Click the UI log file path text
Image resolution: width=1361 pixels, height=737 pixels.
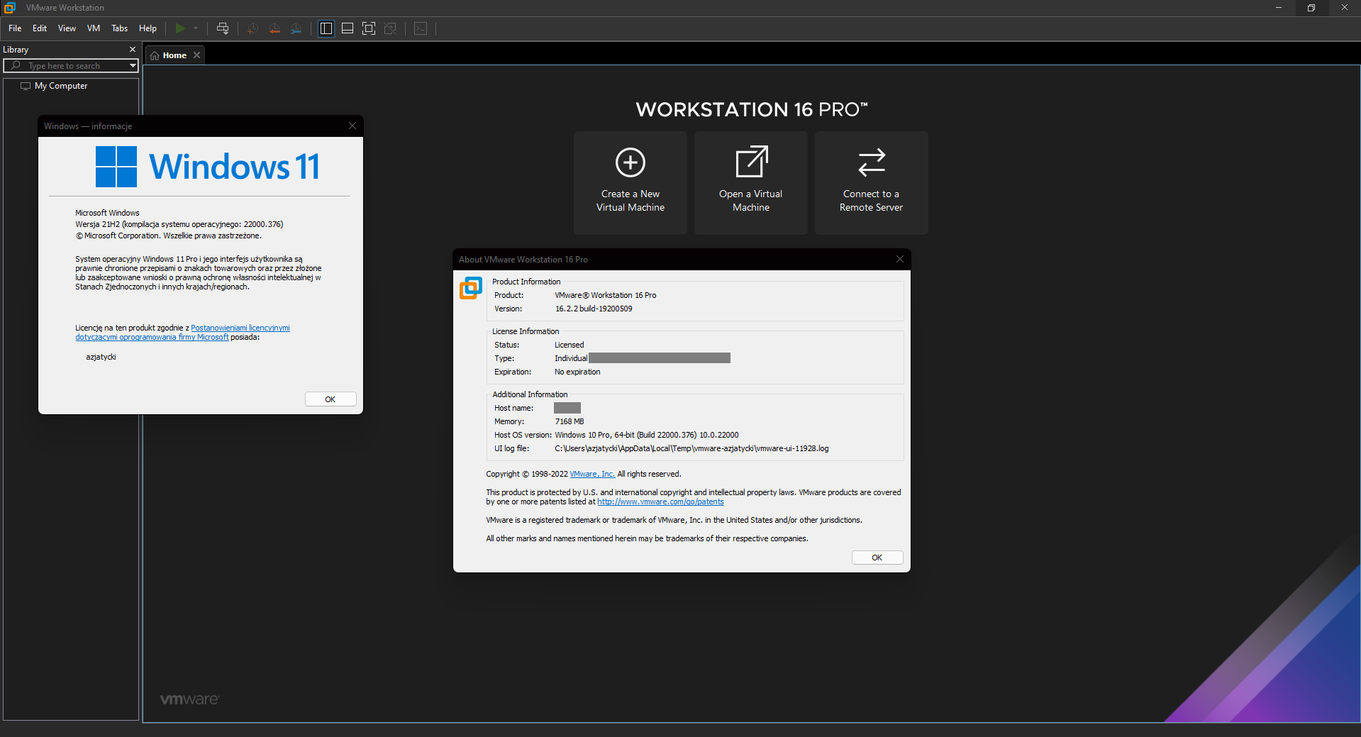point(691,448)
